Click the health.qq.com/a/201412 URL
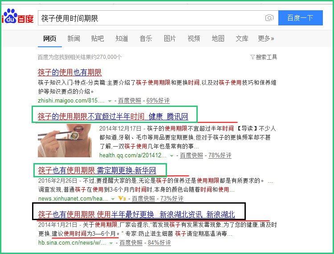The height and width of the screenshot is (254, 334). click(133, 156)
